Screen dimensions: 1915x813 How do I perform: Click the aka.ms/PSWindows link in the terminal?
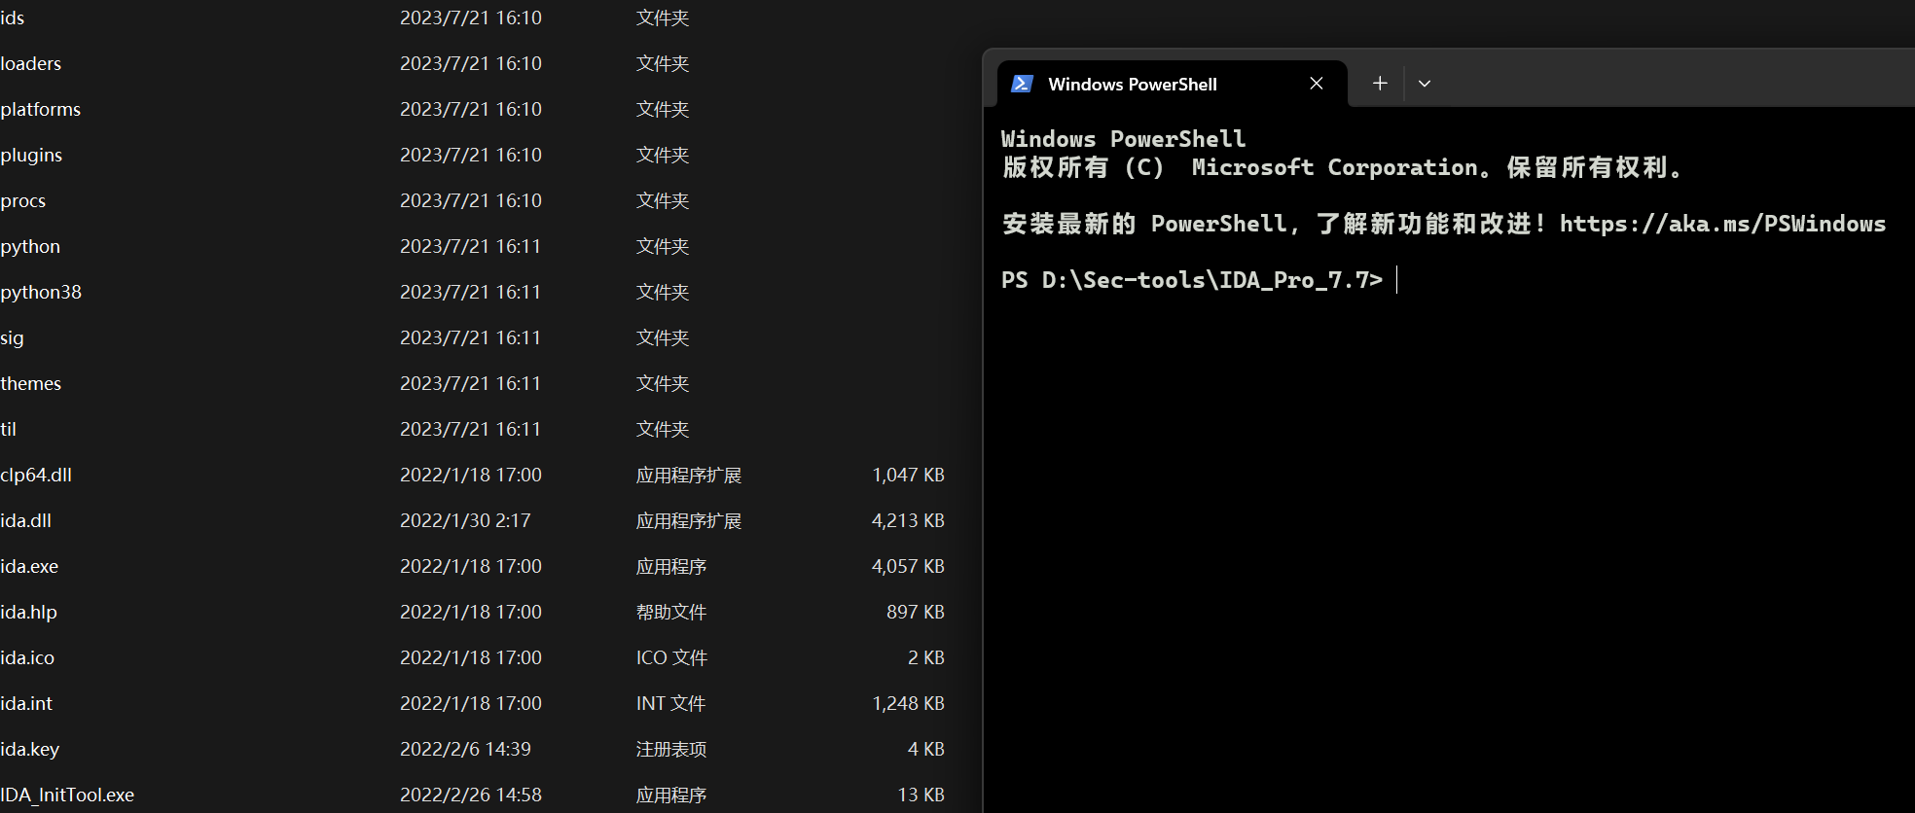point(1722,224)
